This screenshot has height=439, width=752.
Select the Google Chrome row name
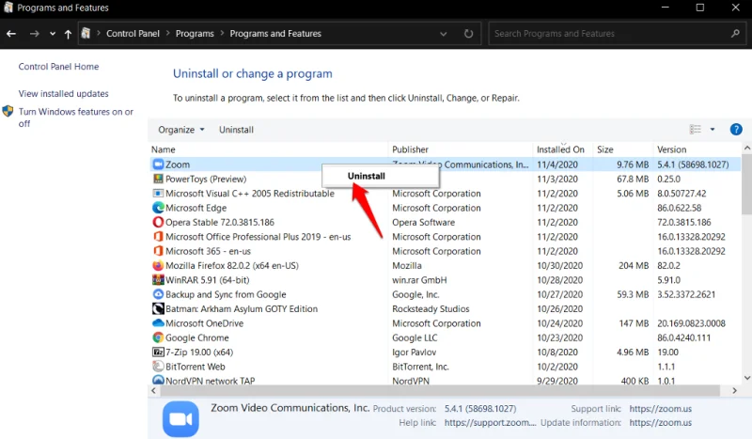tap(197, 337)
